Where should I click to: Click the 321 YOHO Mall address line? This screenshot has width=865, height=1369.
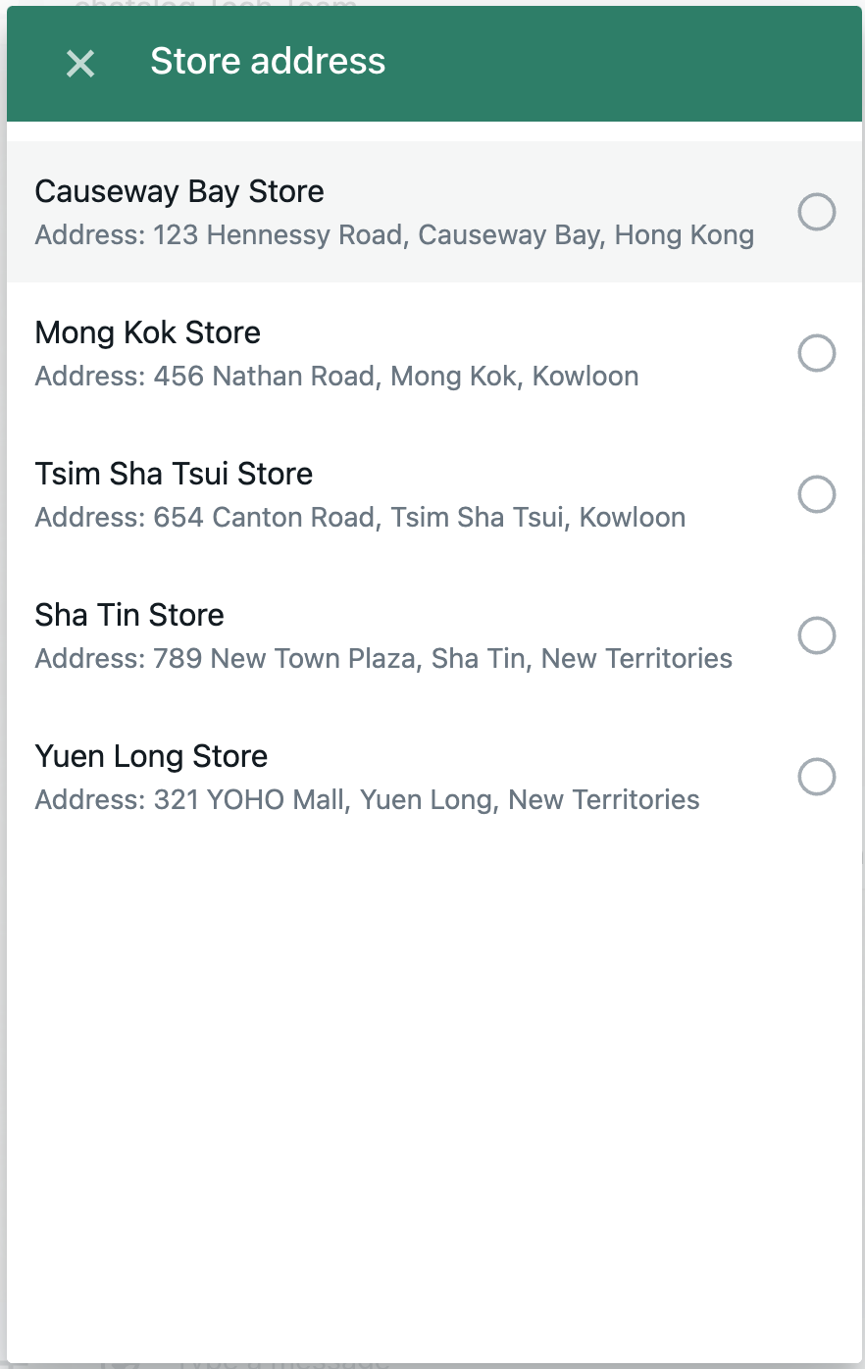click(x=367, y=800)
